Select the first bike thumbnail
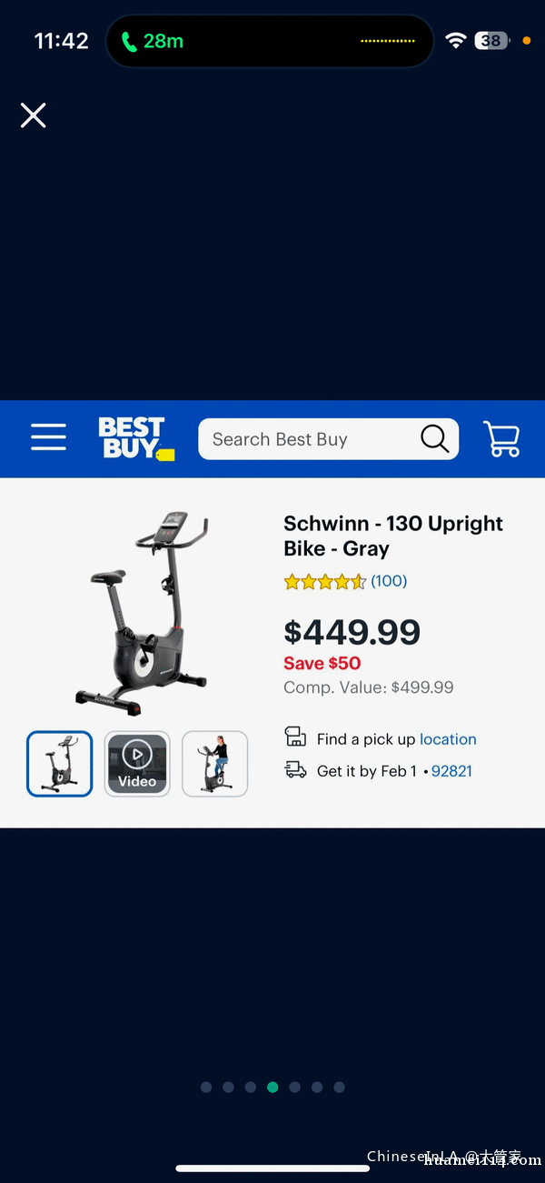The width and height of the screenshot is (545, 1183). click(60, 764)
